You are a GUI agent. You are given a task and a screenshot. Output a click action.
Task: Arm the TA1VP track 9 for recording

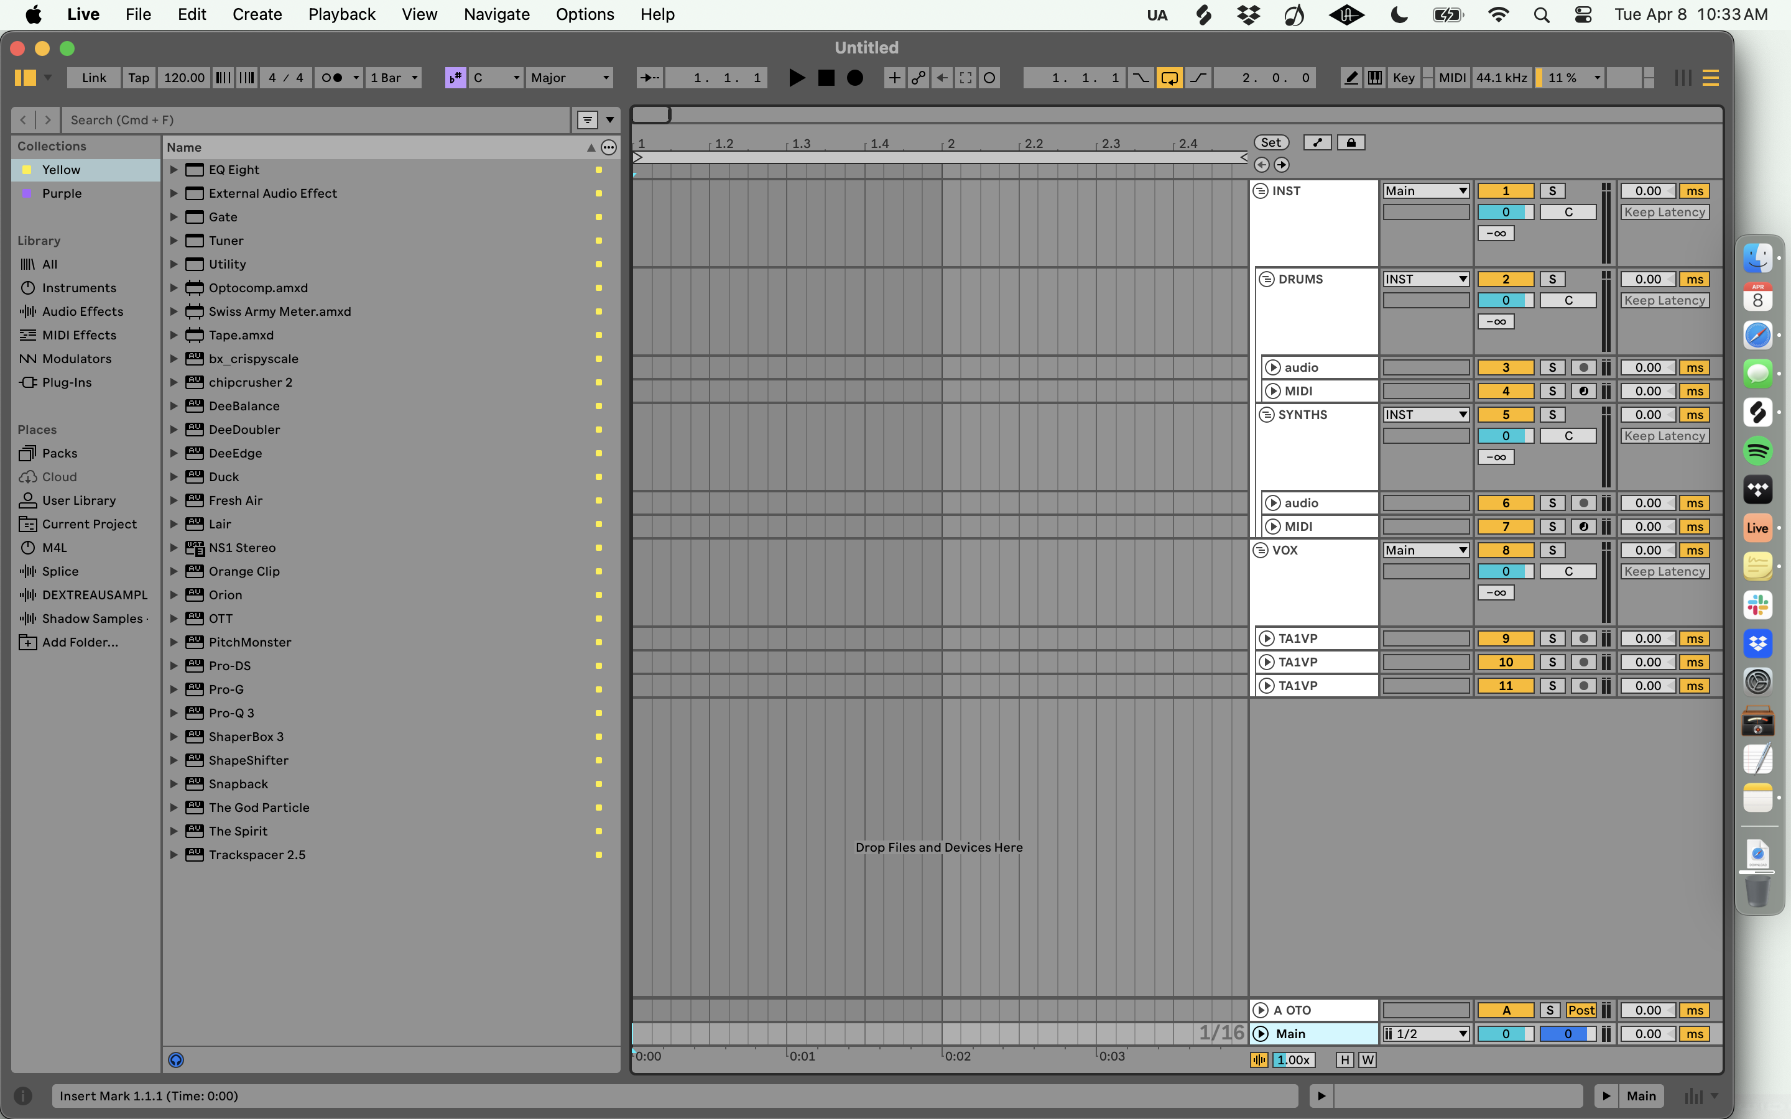[x=1583, y=638]
